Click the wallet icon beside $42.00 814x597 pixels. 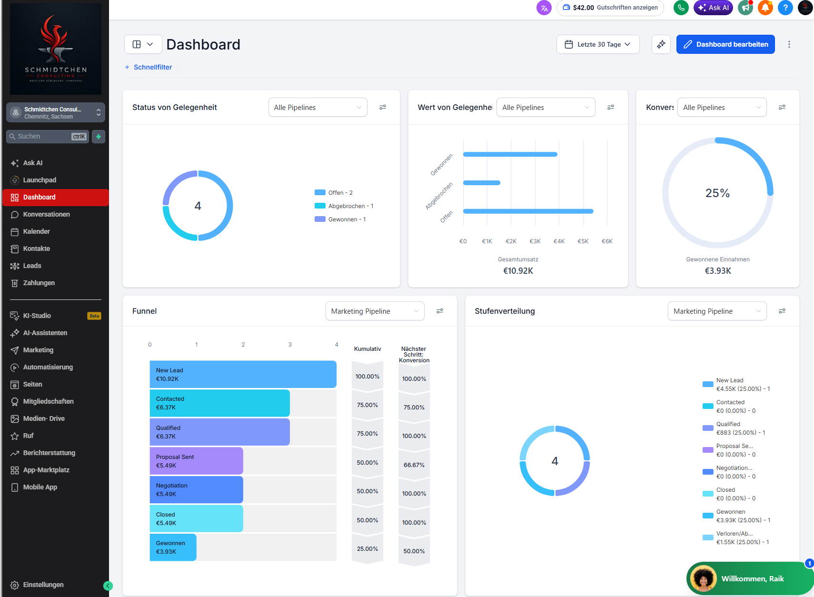(x=566, y=7)
